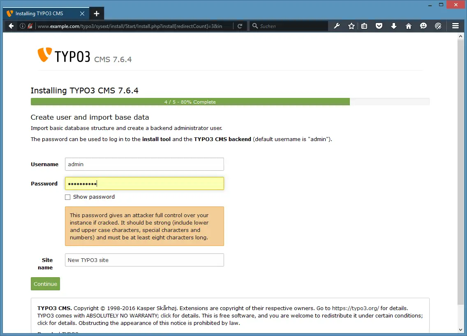Go to home page icon
Screen dimensions: 467x336
point(409,26)
